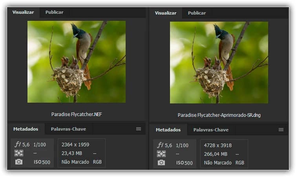The height and width of the screenshot is (177, 296).
Task: Select the right Metadados tab
Action: point(168,130)
